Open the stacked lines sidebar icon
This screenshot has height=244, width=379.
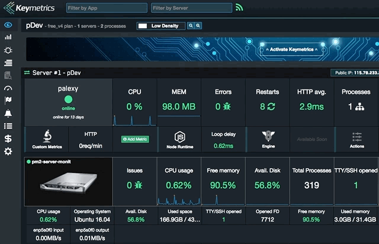(x=8, y=63)
